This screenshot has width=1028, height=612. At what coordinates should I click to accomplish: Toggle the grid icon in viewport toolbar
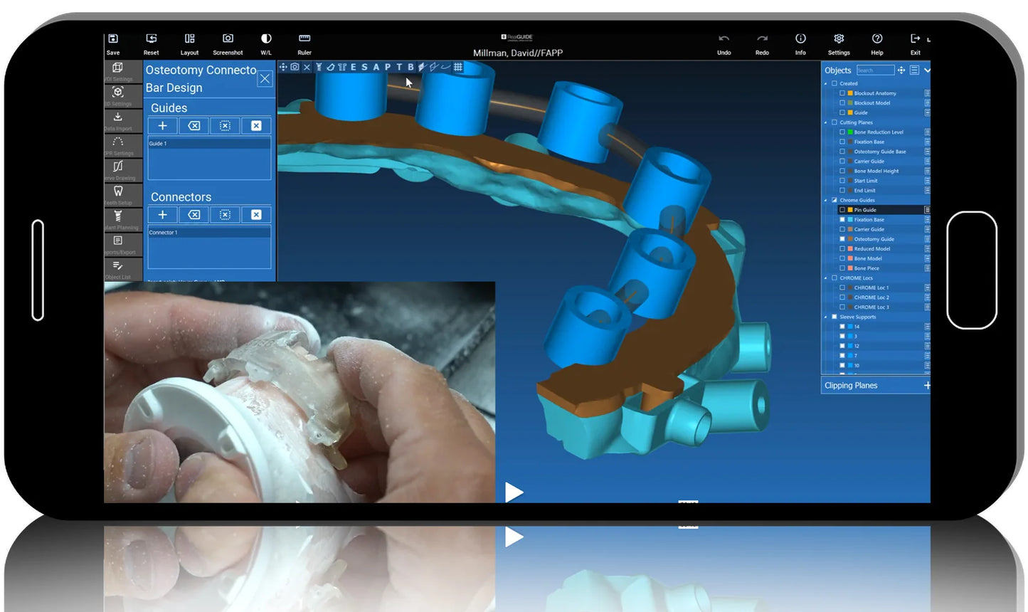pos(458,67)
